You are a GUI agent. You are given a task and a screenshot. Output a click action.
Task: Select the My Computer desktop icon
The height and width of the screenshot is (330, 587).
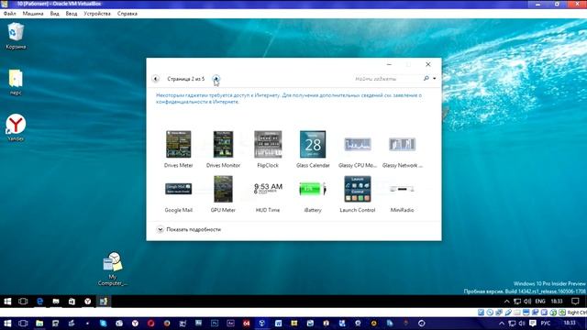tap(112, 269)
